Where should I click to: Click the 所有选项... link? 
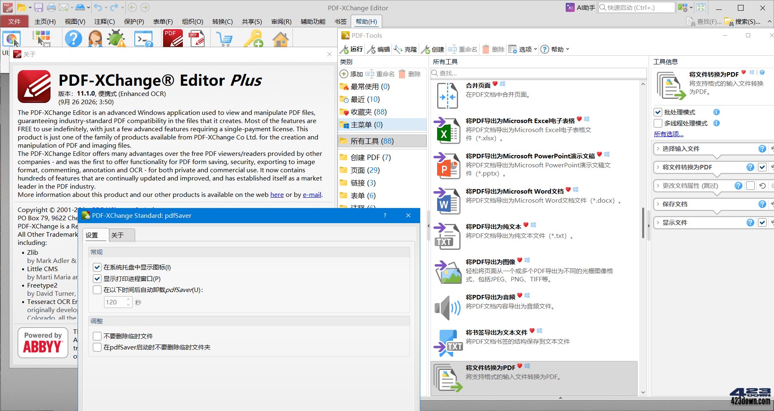pos(669,134)
